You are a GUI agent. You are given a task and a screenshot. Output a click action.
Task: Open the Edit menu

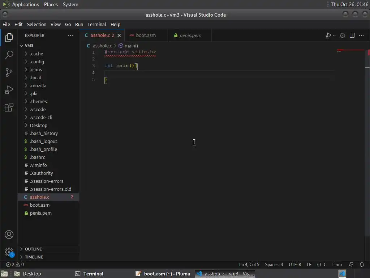[x=18, y=24]
